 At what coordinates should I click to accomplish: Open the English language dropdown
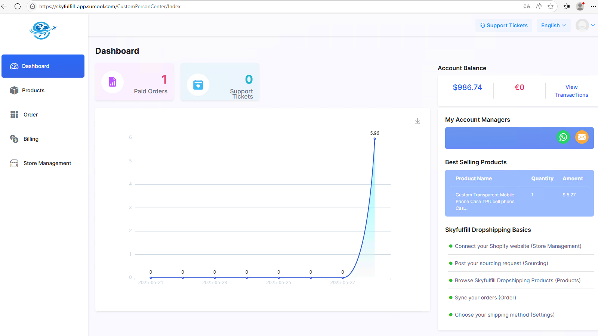point(554,25)
